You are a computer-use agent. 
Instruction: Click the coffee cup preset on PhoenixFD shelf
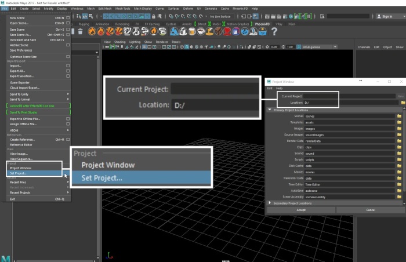[x=201, y=31]
